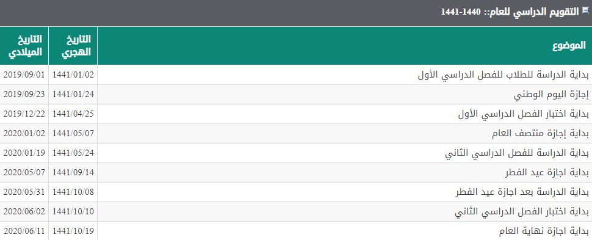The width and height of the screenshot is (592, 240).
Task: Click Hijri date 1441/05/24
Action: click(x=73, y=153)
